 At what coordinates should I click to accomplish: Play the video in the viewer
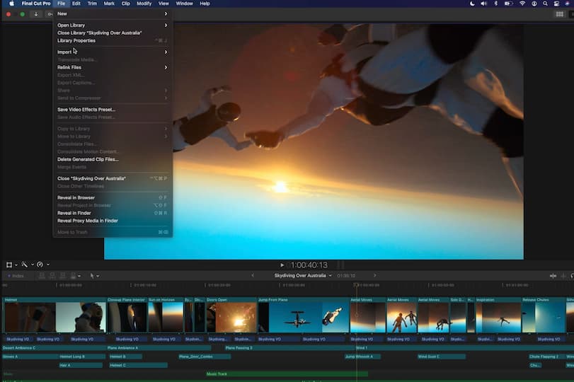(x=282, y=265)
